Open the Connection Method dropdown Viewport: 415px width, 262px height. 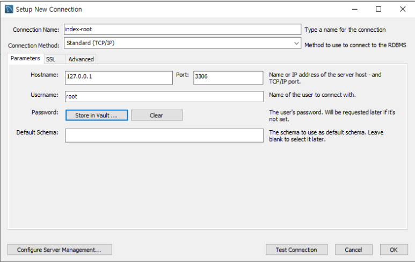tap(183, 43)
